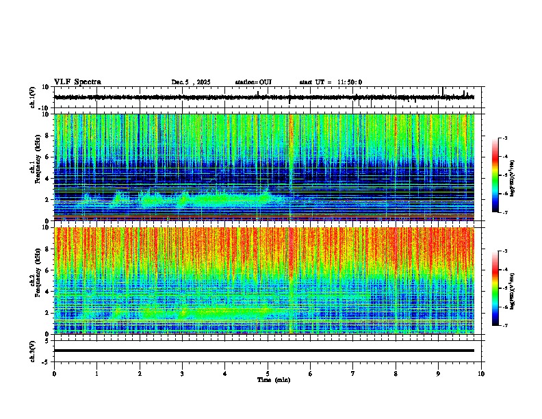Click the 'ch.1(V)' axis label
Image resolution: width=542 pixels, height=419 pixels.
[33, 97]
